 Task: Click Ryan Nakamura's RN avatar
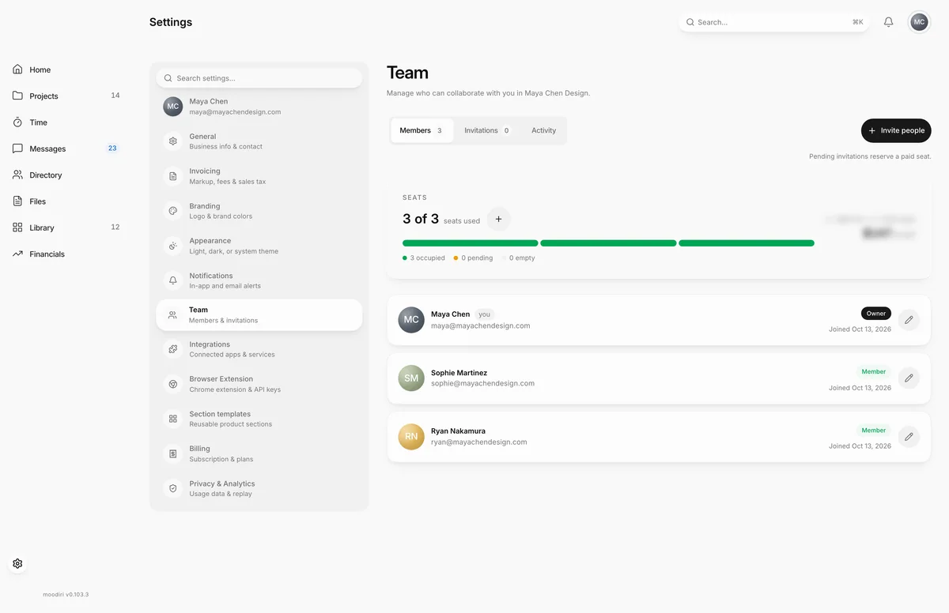(x=411, y=437)
